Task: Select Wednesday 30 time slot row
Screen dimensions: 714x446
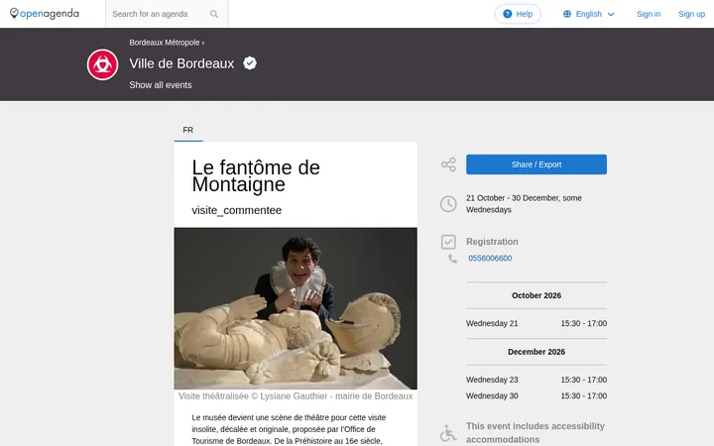Action: (x=536, y=395)
